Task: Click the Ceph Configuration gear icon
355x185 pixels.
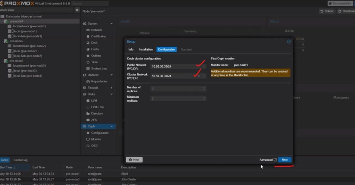Action: (88, 133)
